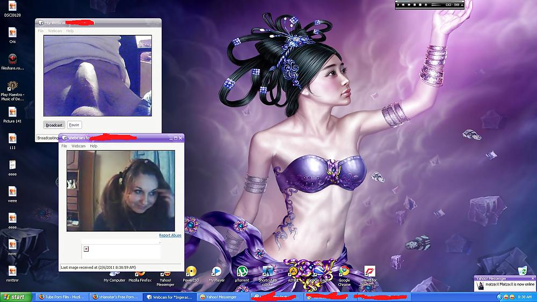
Task: Stop playback in AIMP mini player
Action: click(x=420, y=5)
